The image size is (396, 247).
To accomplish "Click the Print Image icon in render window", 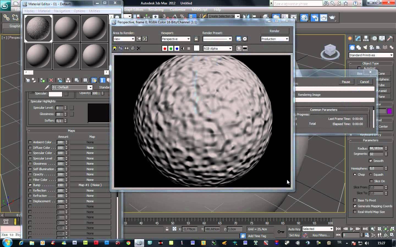I will [133, 48].
